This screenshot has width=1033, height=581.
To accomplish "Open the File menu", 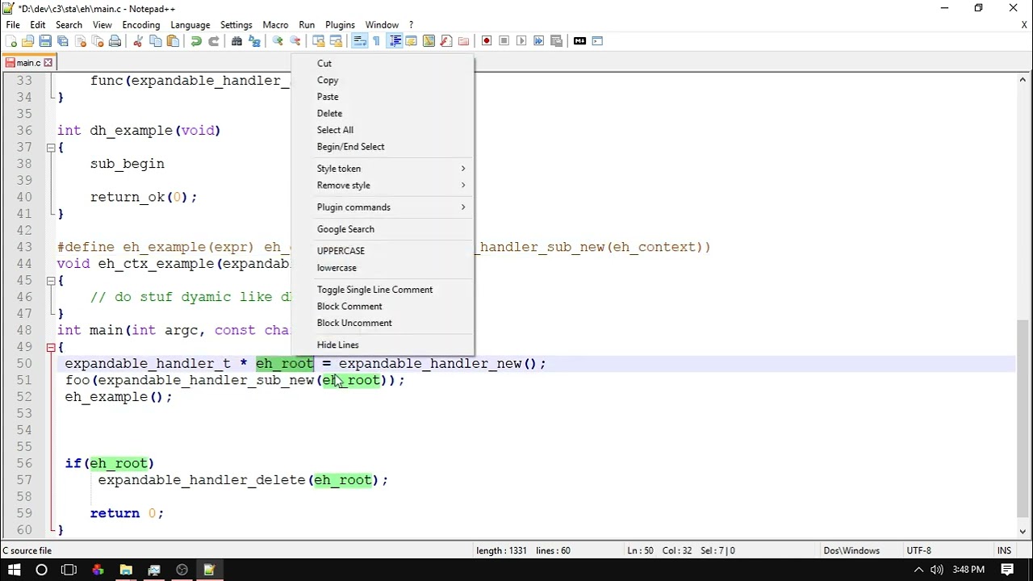I will 13,25.
